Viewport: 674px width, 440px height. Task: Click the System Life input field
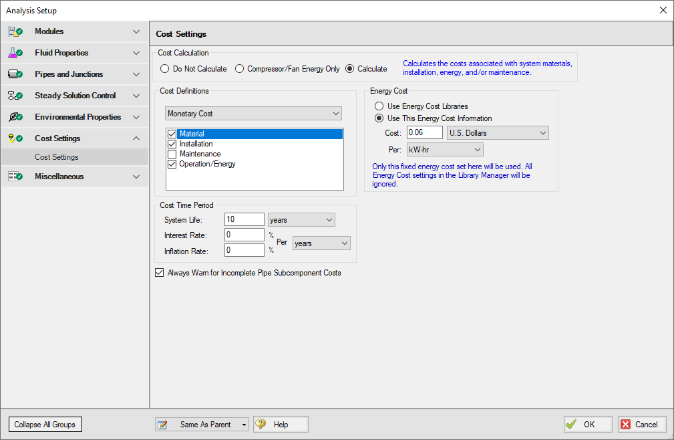click(x=244, y=220)
